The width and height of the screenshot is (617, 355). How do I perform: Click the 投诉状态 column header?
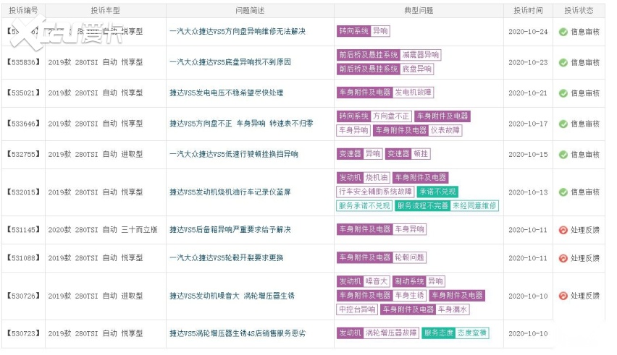579,11
